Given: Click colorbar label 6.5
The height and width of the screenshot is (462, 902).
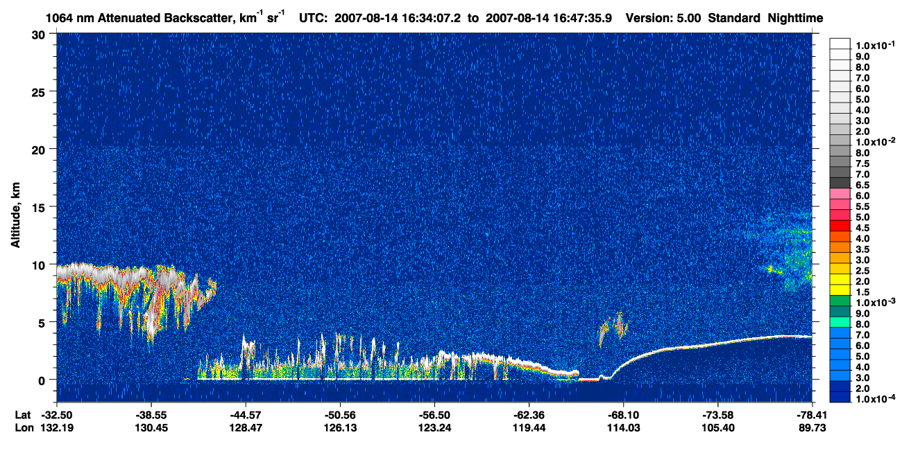Looking at the screenshot, I should click(862, 185).
